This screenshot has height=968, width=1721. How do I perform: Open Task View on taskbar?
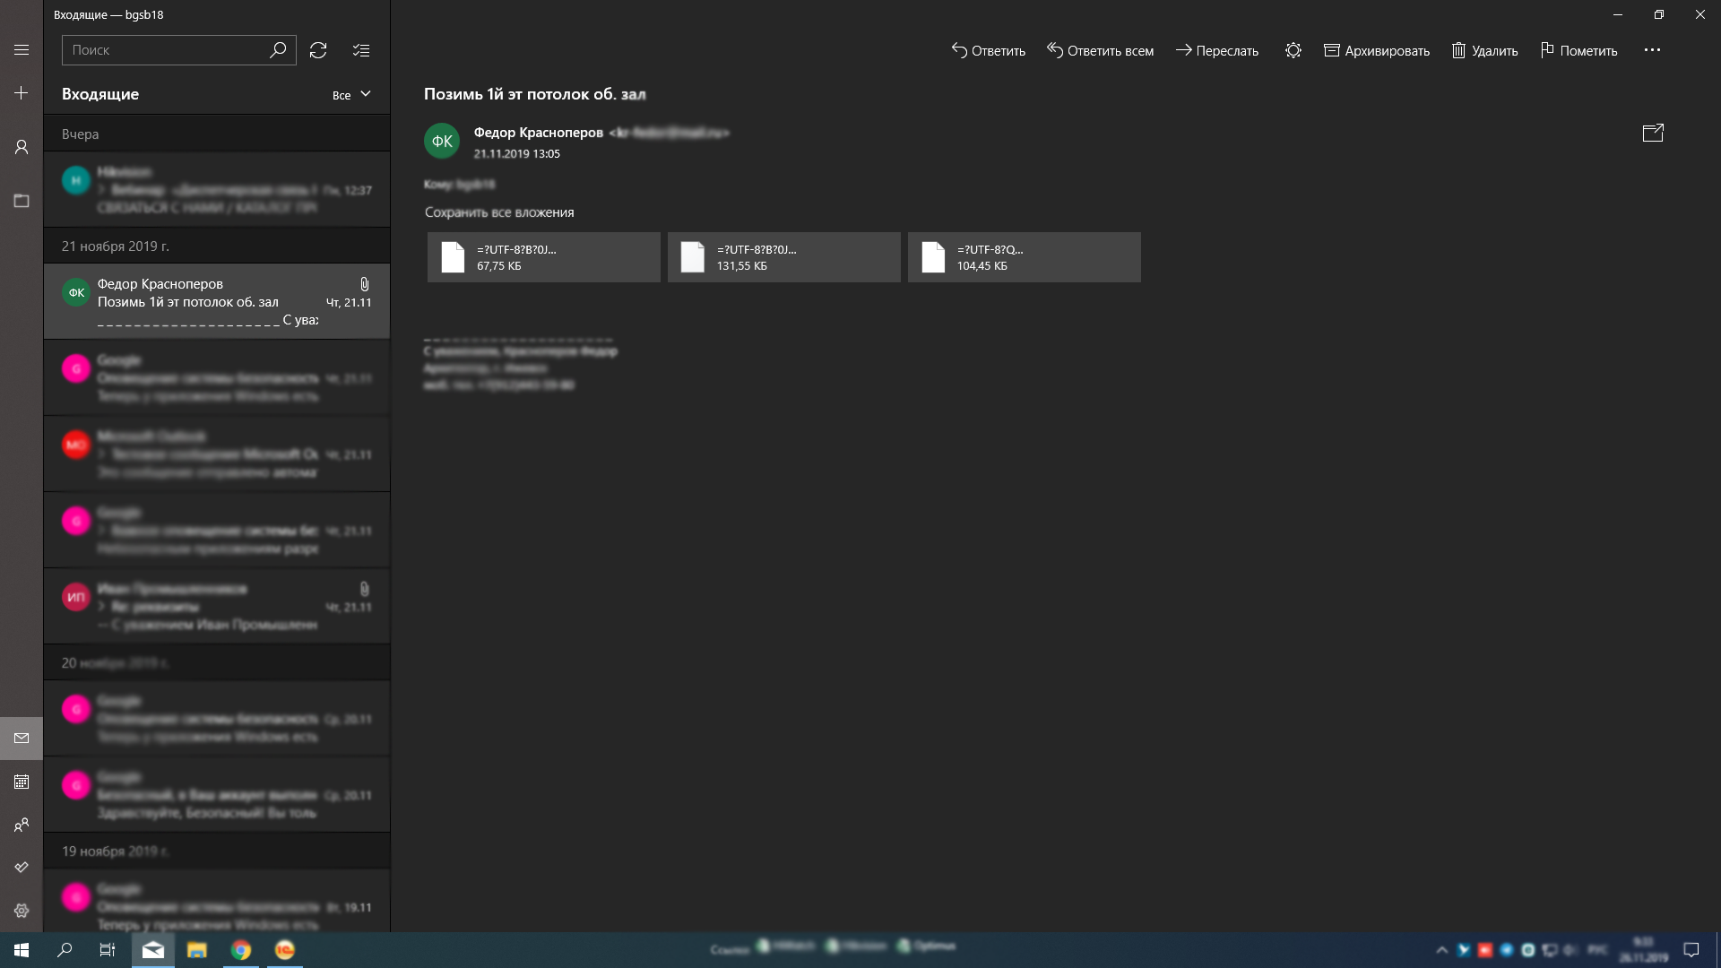(108, 950)
